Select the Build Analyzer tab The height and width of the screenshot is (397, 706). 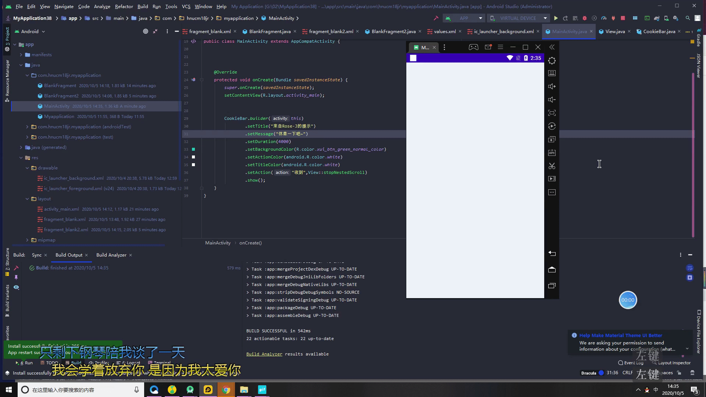pos(111,254)
